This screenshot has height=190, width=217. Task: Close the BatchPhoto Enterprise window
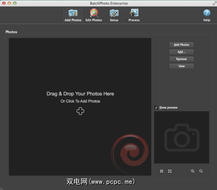click(4, 3)
